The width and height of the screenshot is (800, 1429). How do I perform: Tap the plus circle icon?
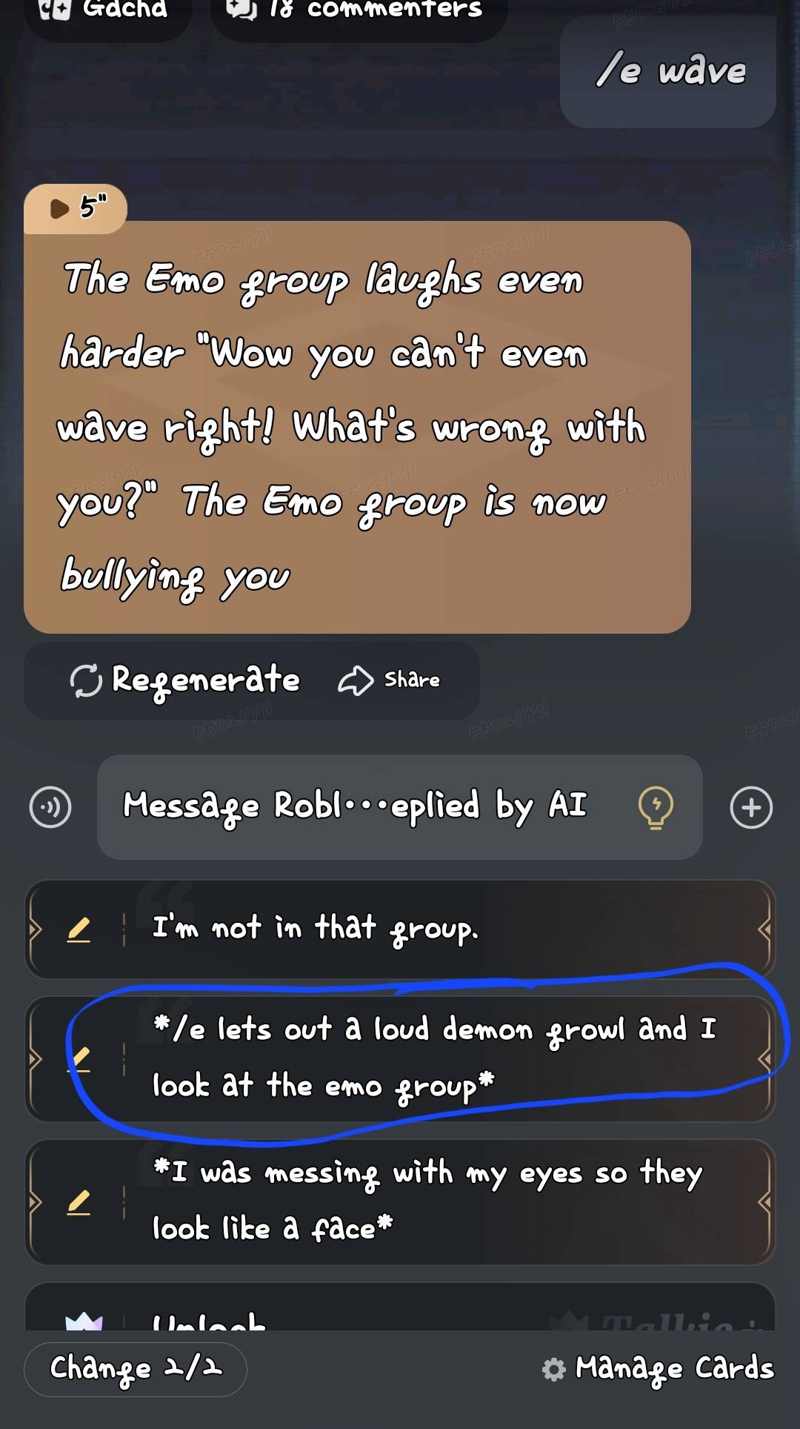pyautogui.click(x=751, y=807)
